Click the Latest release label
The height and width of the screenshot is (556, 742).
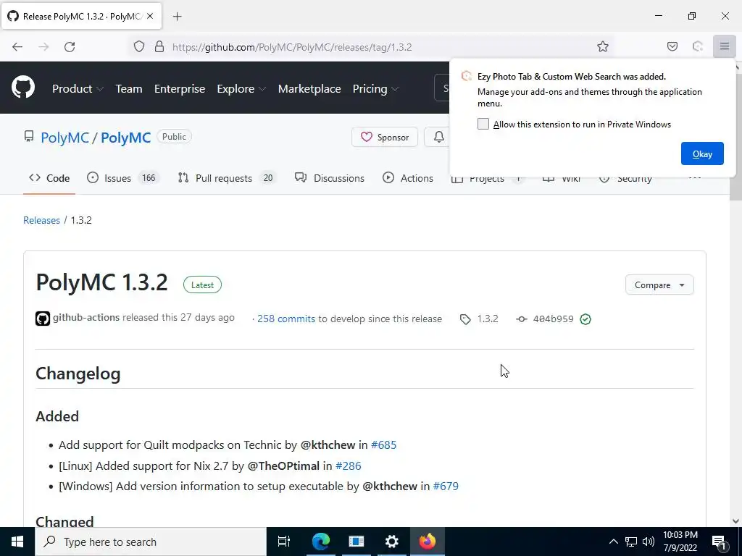click(202, 285)
